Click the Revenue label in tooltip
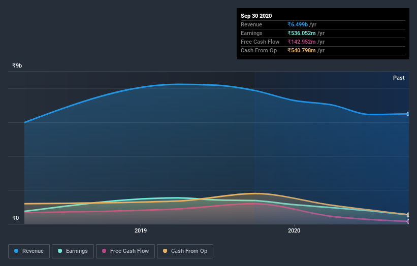Screen dimensions: 417x266 [251, 24]
